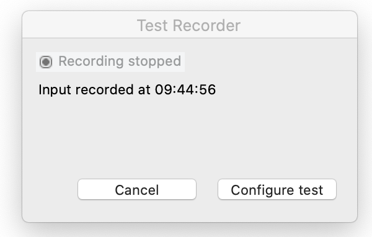This screenshot has height=237, width=372.
Task: Select the Input recorded at status line
Action: point(127,90)
